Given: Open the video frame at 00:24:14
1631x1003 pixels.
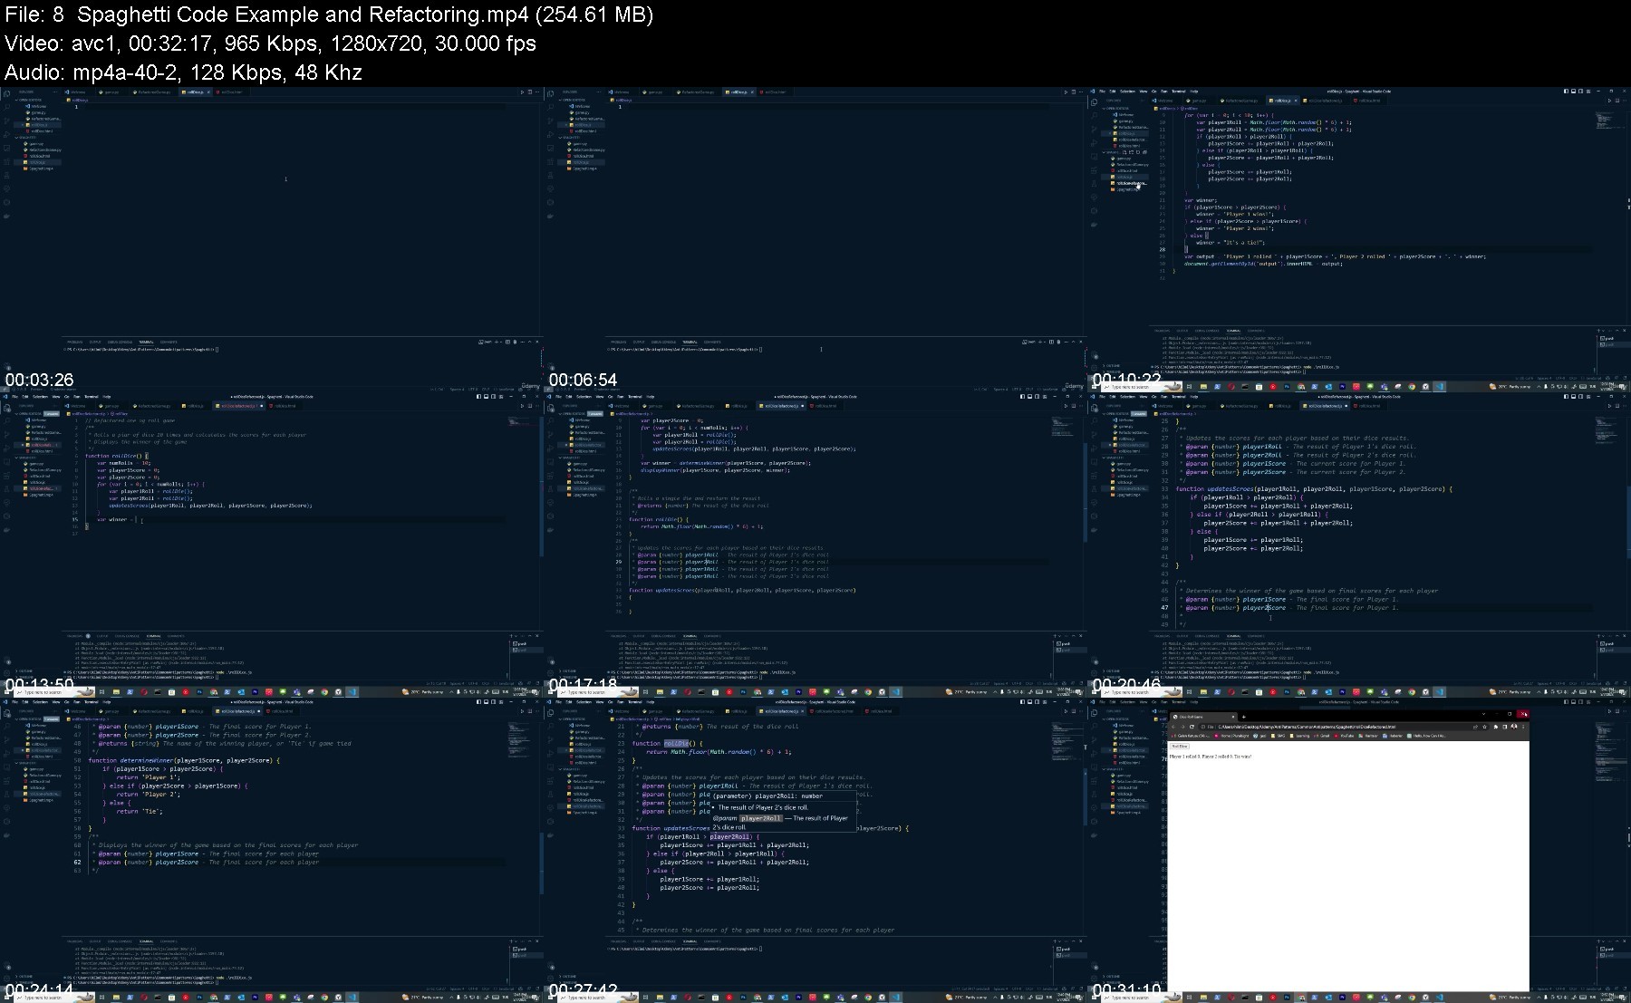Looking at the screenshot, I should (272, 850).
